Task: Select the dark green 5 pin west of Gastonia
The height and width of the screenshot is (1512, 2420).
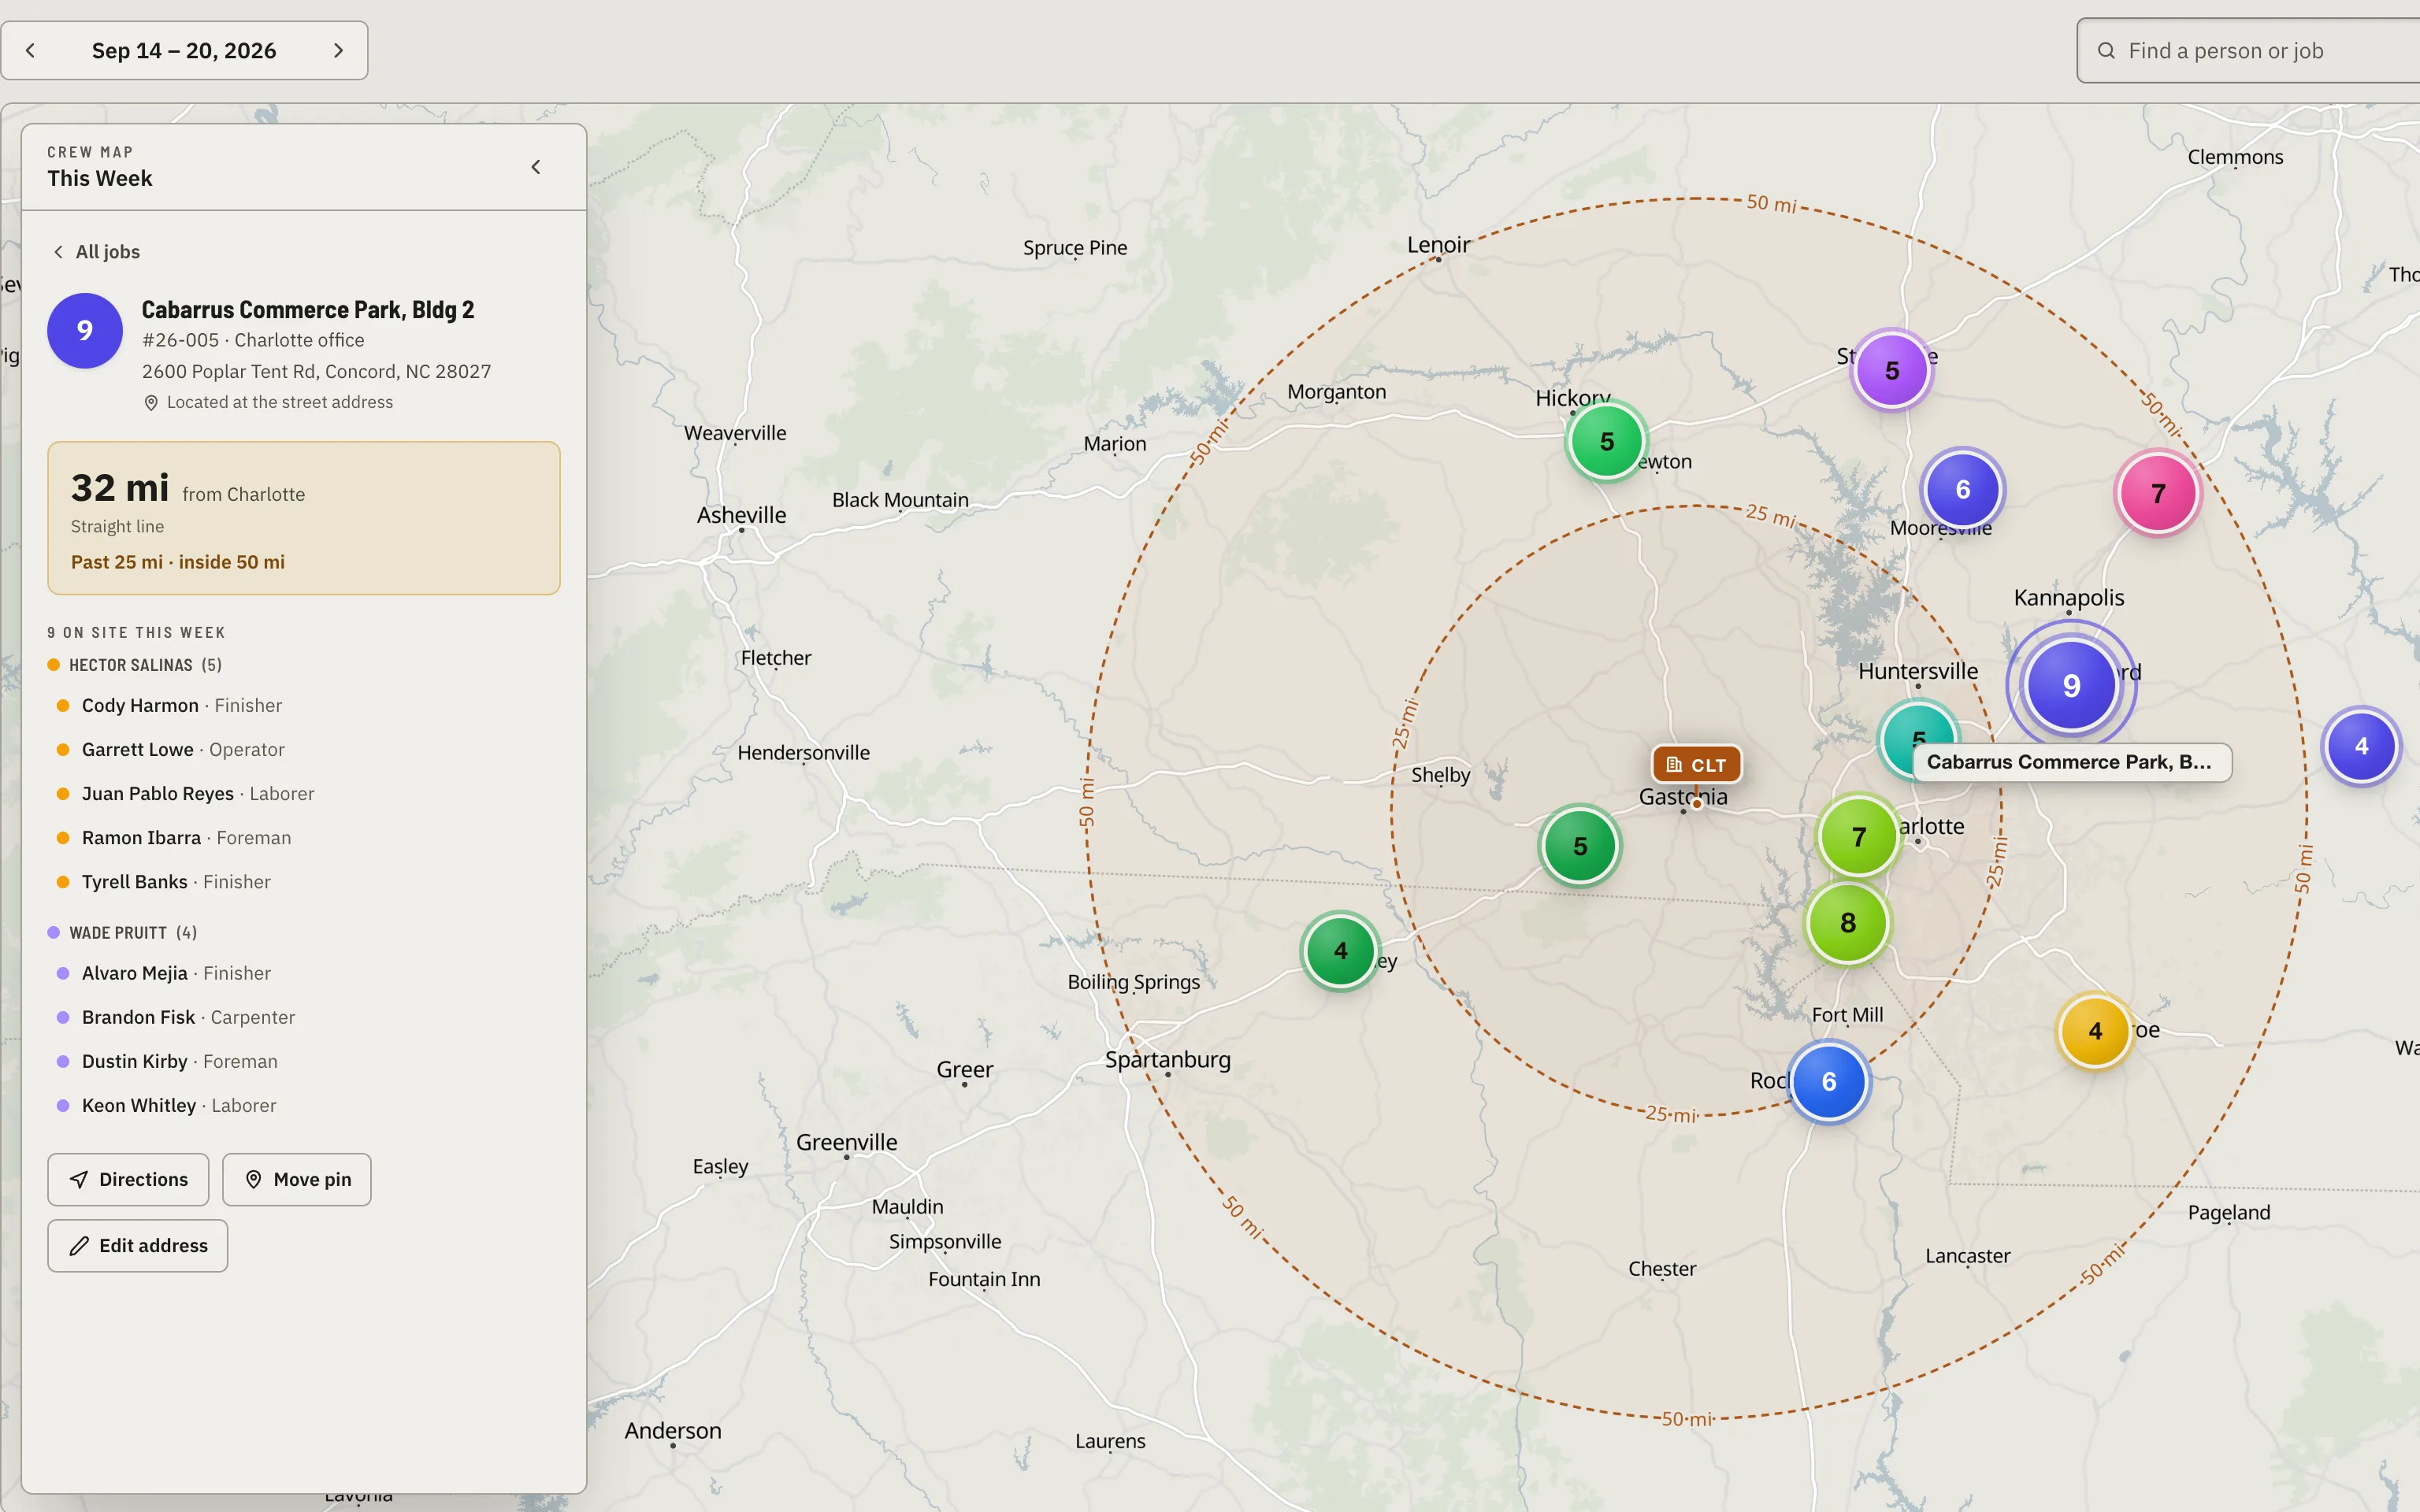Action: (1580, 846)
